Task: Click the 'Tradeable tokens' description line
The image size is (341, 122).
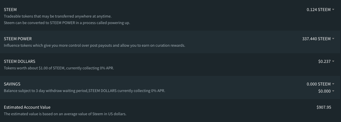Action: 58,16
